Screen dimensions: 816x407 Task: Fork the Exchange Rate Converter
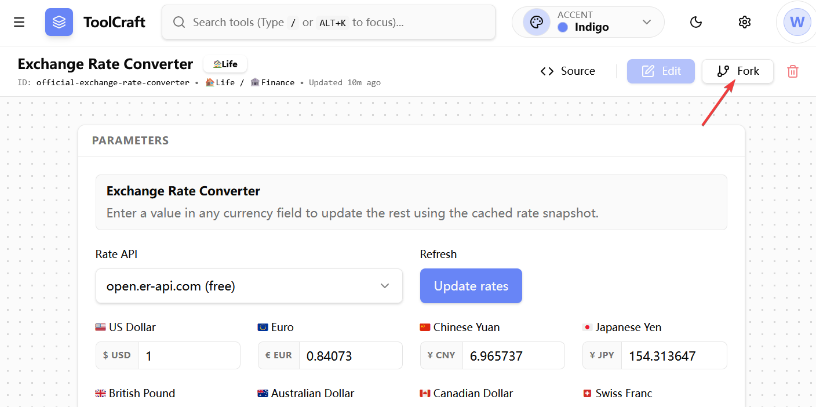pyautogui.click(x=738, y=71)
